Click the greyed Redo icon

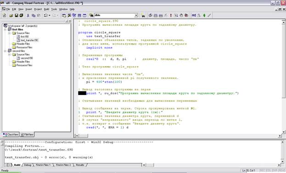tap(54, 16)
